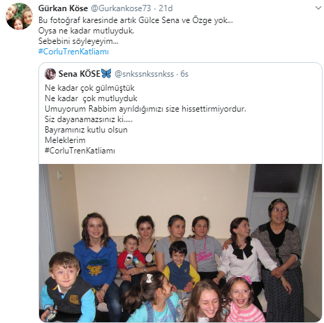
Task: Click the black #CorluTrenKatliamı hashtag in quote
Action: [x=80, y=151]
